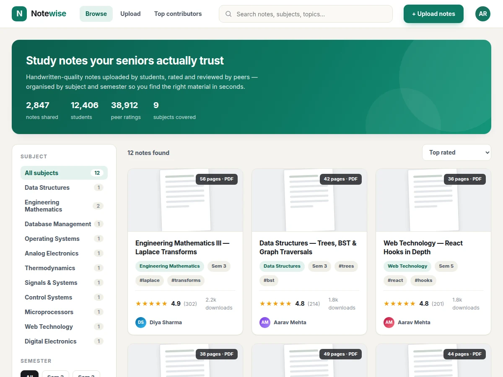Click the search magnifier icon

pos(228,14)
